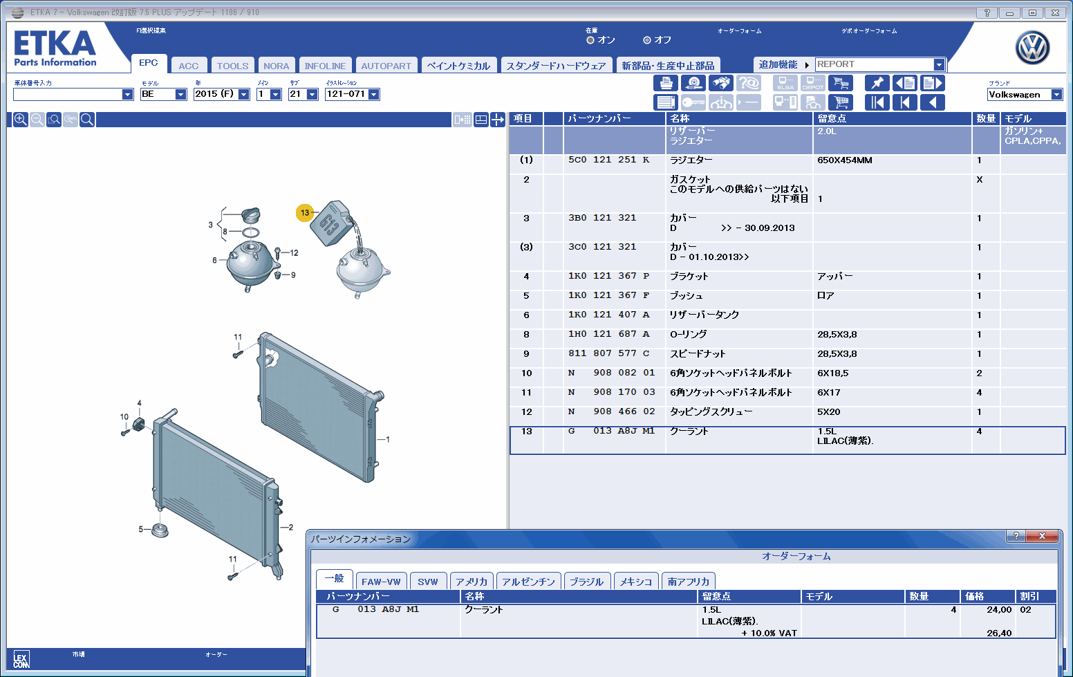Viewport: 1073px width, 677px height.
Task: Select the zoom-to-area magnifier tool
Action: [x=54, y=120]
